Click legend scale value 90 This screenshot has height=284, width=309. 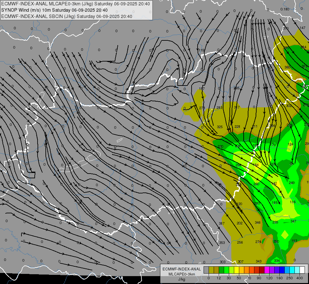point(259,278)
